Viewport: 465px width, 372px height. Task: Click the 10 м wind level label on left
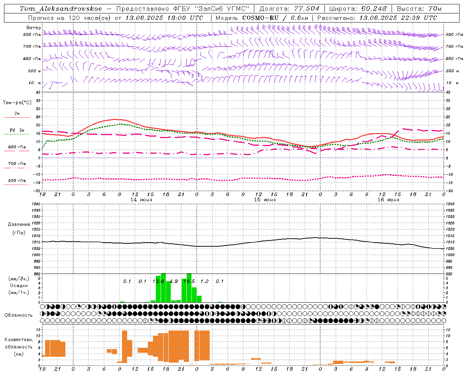(35, 83)
